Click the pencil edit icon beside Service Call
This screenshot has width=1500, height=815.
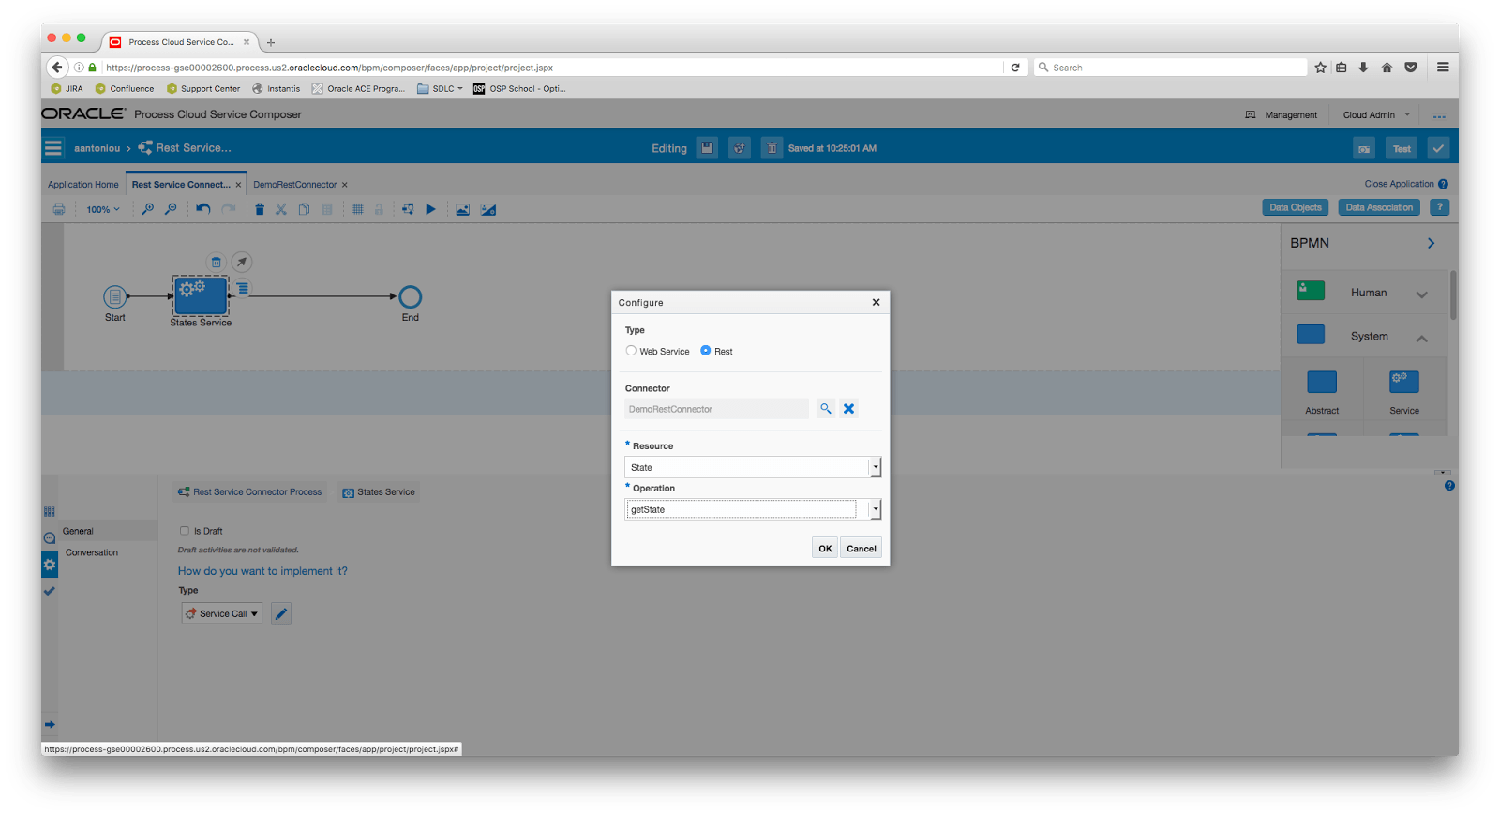pyautogui.click(x=281, y=613)
